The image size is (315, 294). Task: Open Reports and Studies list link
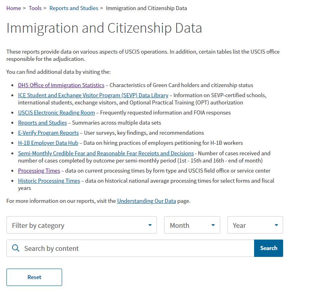coord(42,123)
